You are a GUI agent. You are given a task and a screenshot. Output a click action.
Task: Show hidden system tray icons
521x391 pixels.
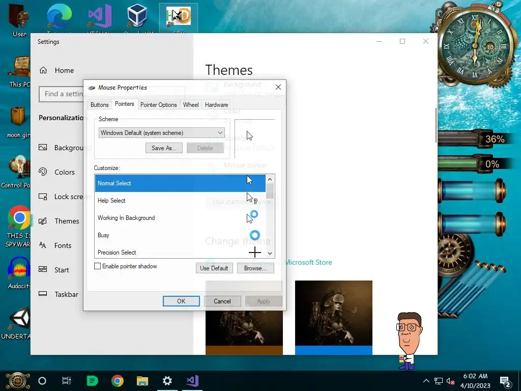click(426, 381)
